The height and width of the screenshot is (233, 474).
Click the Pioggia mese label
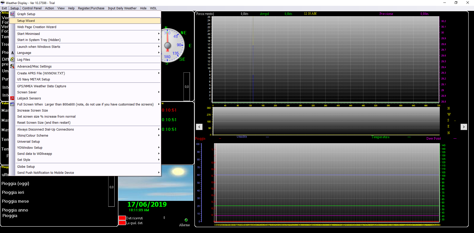click(15, 201)
